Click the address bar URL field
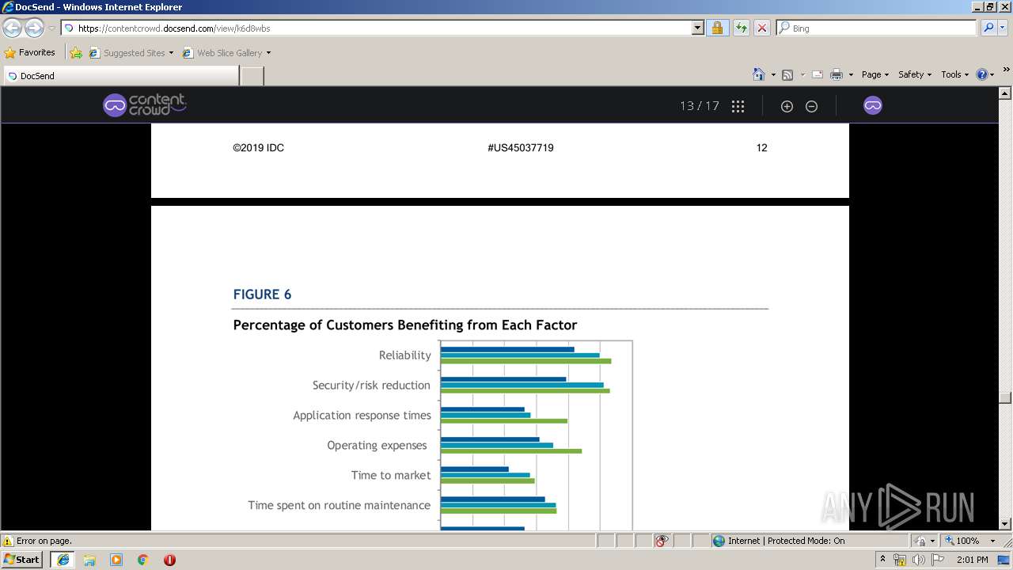The image size is (1013, 570). tap(376, 28)
